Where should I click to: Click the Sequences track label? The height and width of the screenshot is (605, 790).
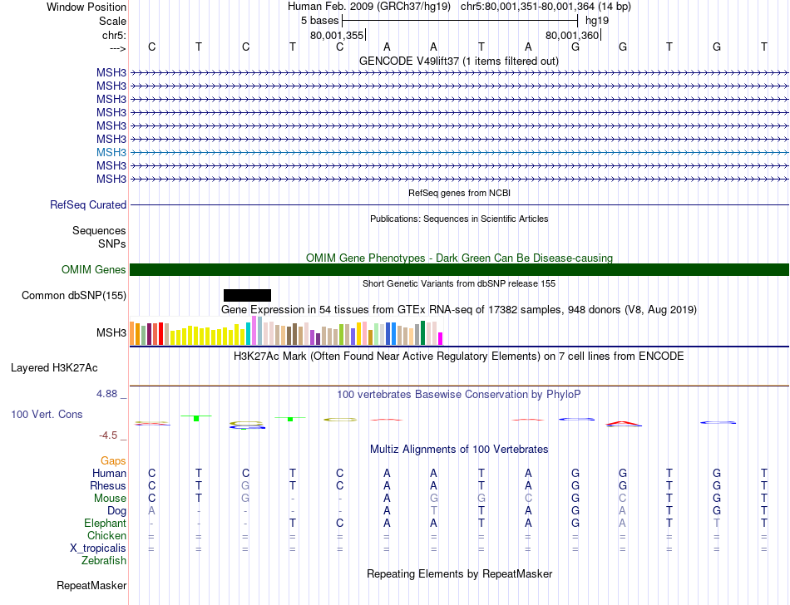tap(99, 230)
